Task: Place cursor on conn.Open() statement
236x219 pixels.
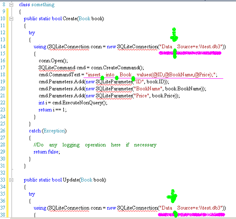Action: point(53,61)
